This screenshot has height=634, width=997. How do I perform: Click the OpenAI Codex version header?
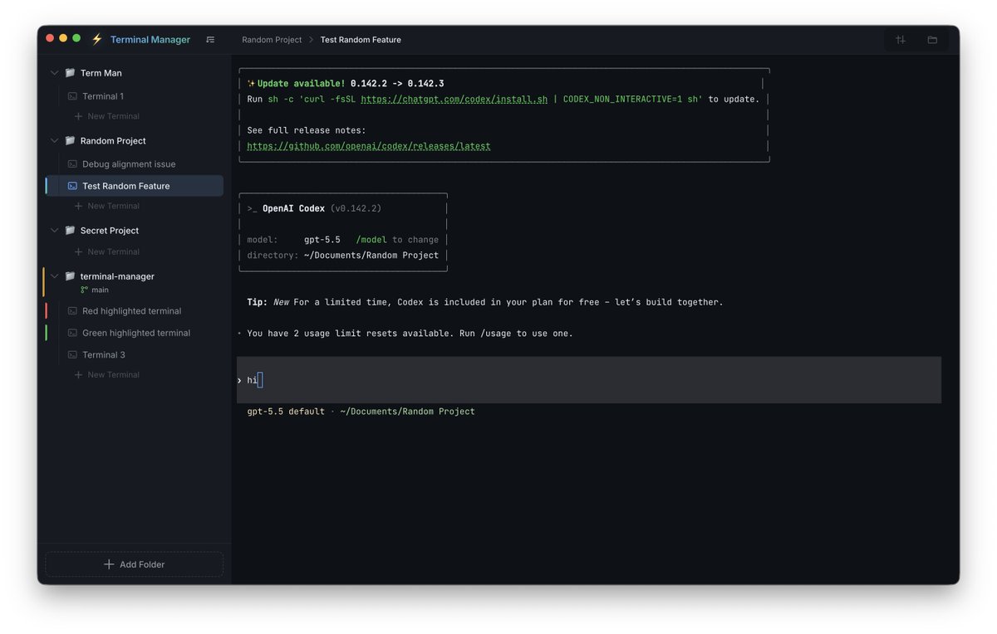[314, 209]
